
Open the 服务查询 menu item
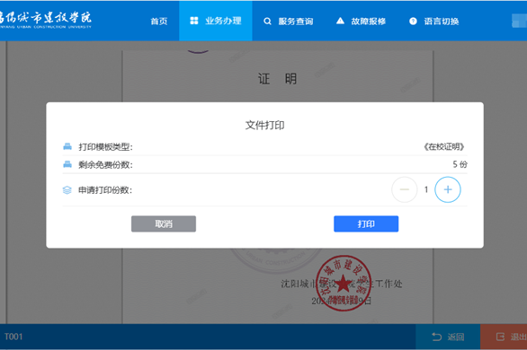pyautogui.click(x=289, y=22)
